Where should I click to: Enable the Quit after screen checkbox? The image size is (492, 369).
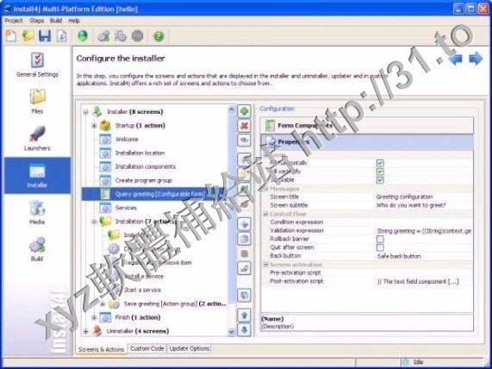point(380,247)
